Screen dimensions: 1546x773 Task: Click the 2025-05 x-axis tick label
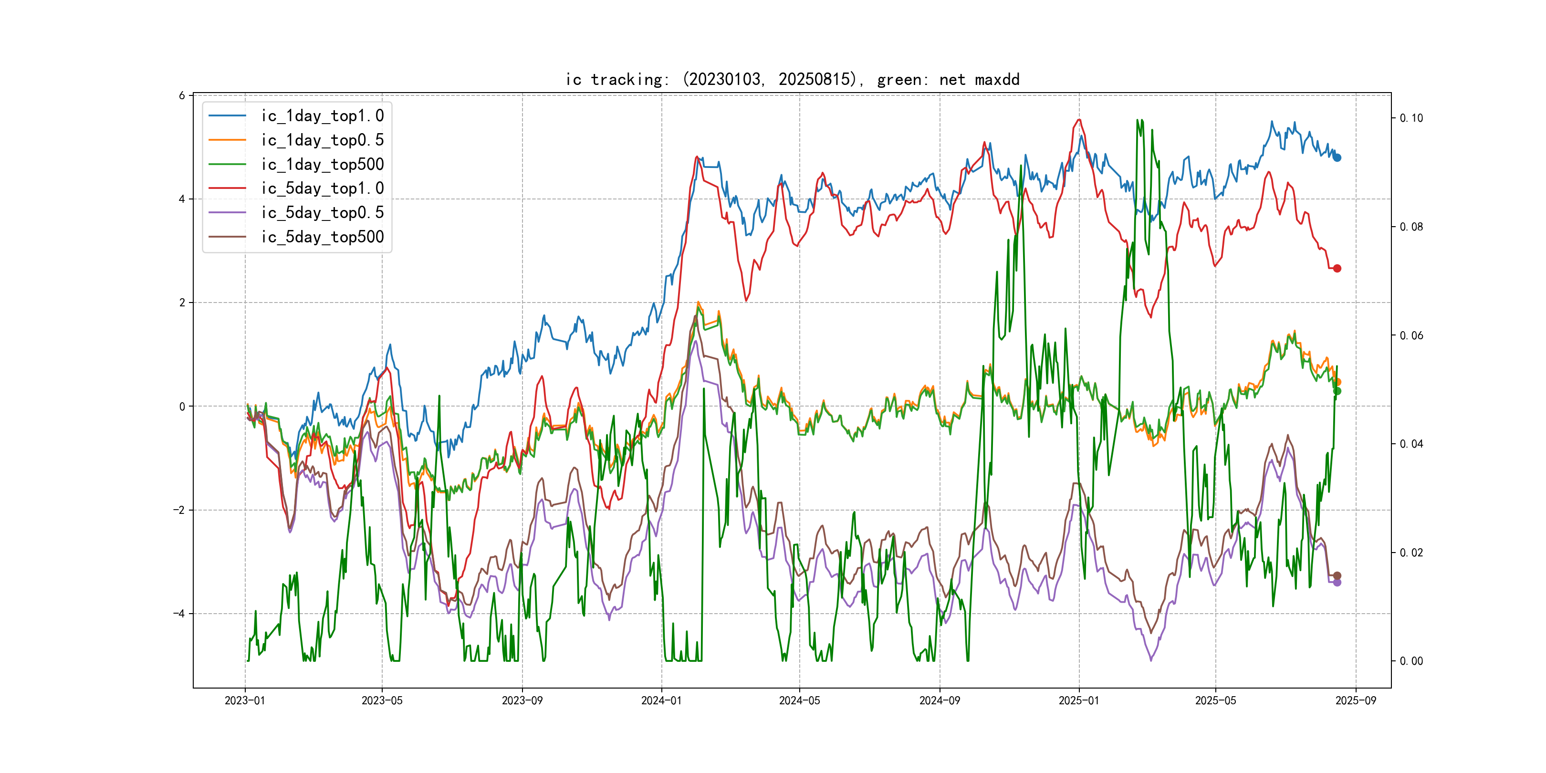click(1215, 700)
